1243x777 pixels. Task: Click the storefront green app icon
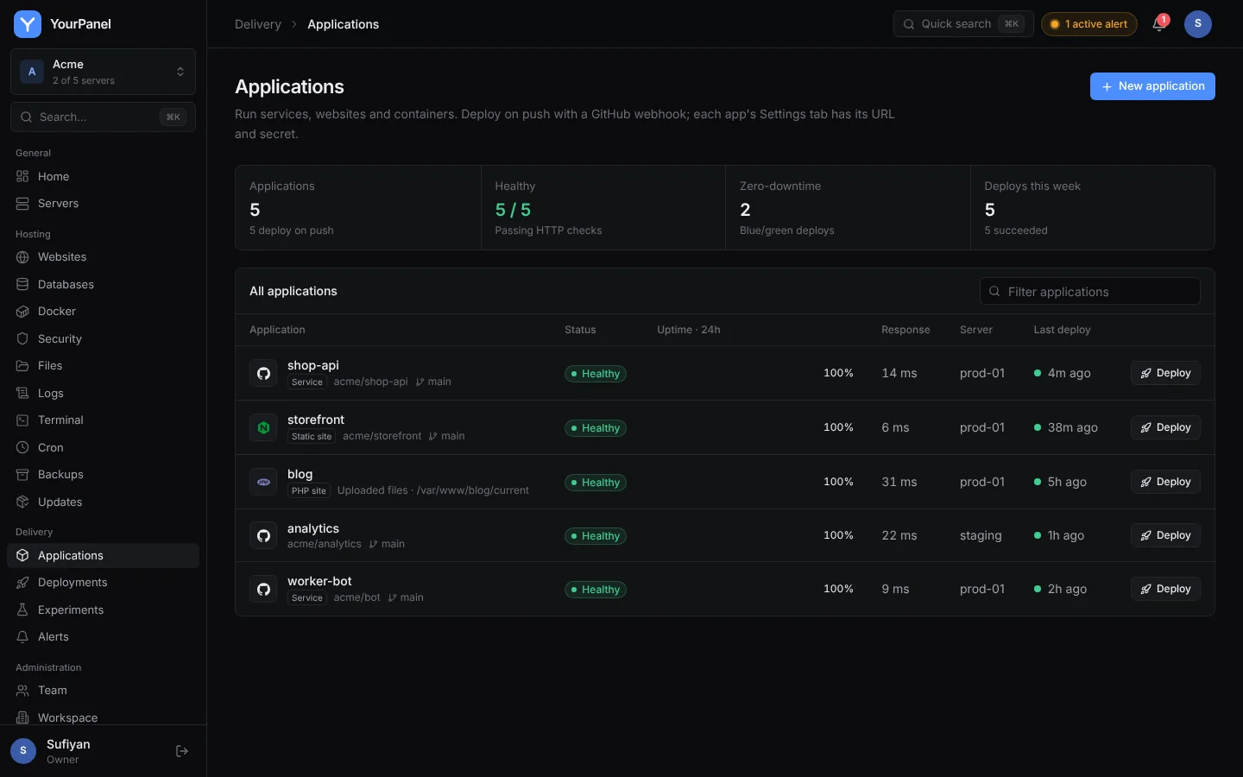click(263, 427)
